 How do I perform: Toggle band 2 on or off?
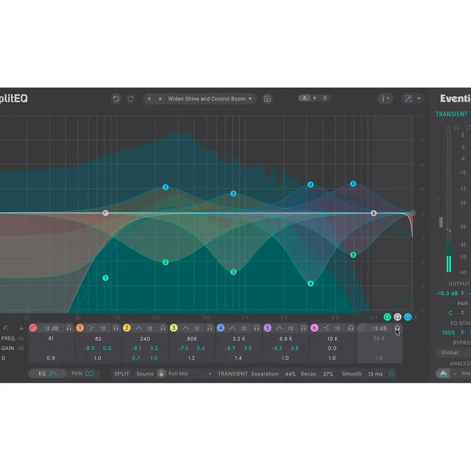(127, 328)
